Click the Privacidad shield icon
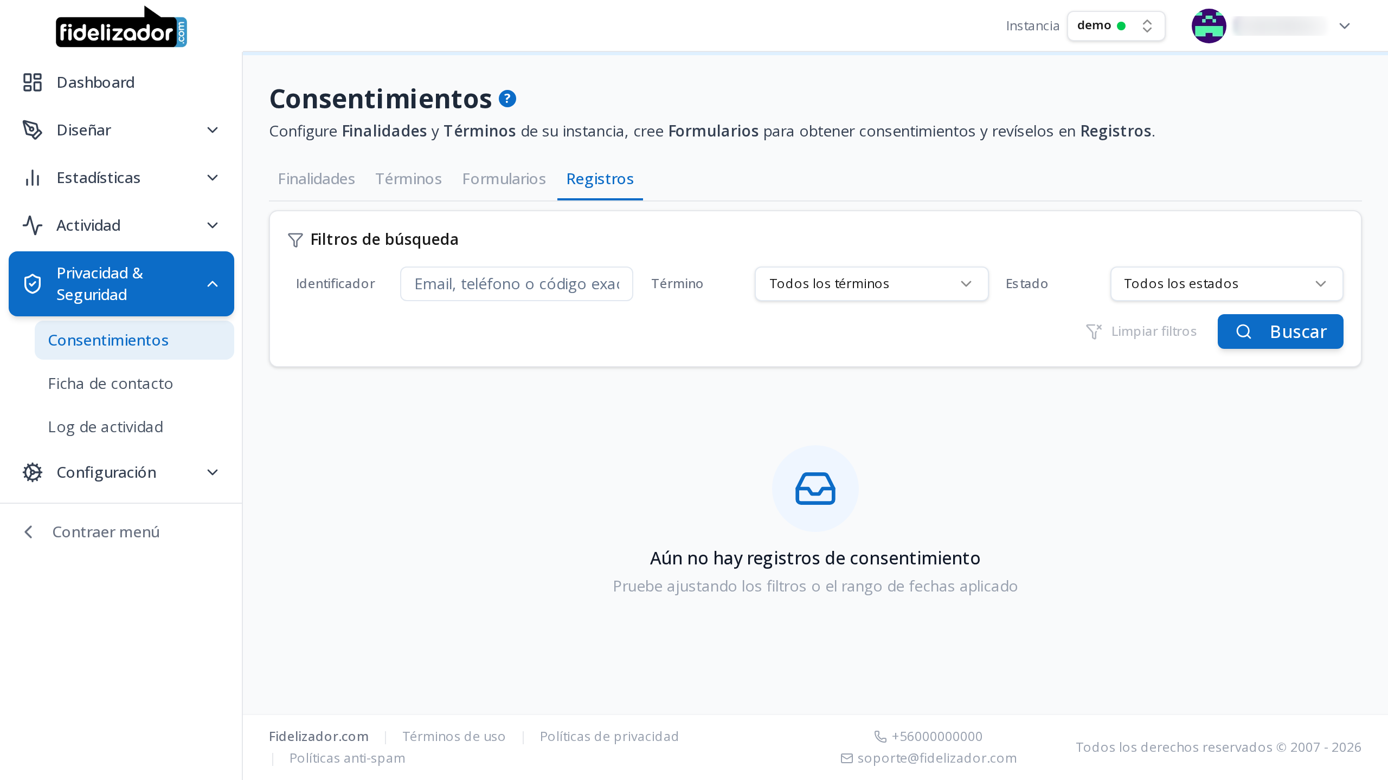 33,284
